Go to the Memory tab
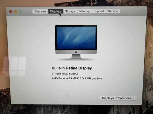This screenshot has height=114, width=153. click(84, 11)
